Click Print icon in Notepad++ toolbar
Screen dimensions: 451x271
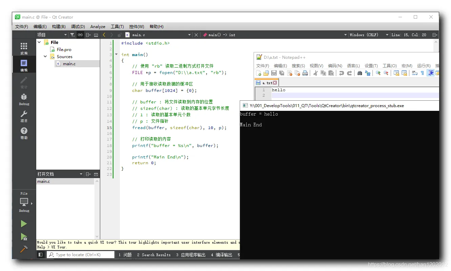coord(305,73)
